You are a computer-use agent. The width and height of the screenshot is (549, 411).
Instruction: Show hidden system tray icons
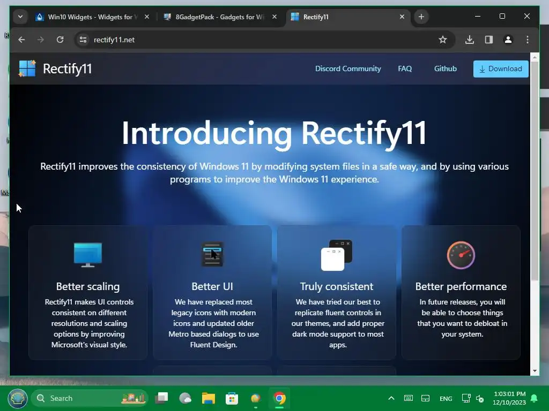coord(391,398)
